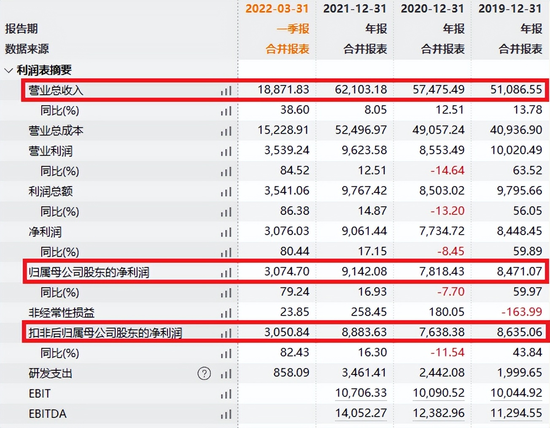The width and height of the screenshot is (550, 428).
Task: Open the EBITDA bar chart icon
Action: 226,415
